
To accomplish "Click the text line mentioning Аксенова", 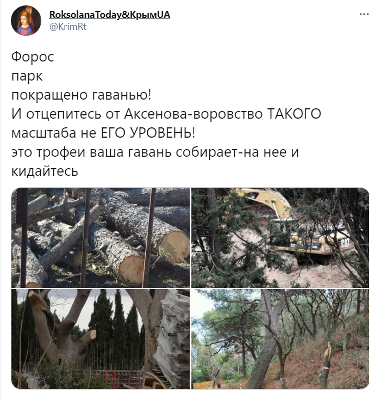I will pyautogui.click(x=166, y=114).
